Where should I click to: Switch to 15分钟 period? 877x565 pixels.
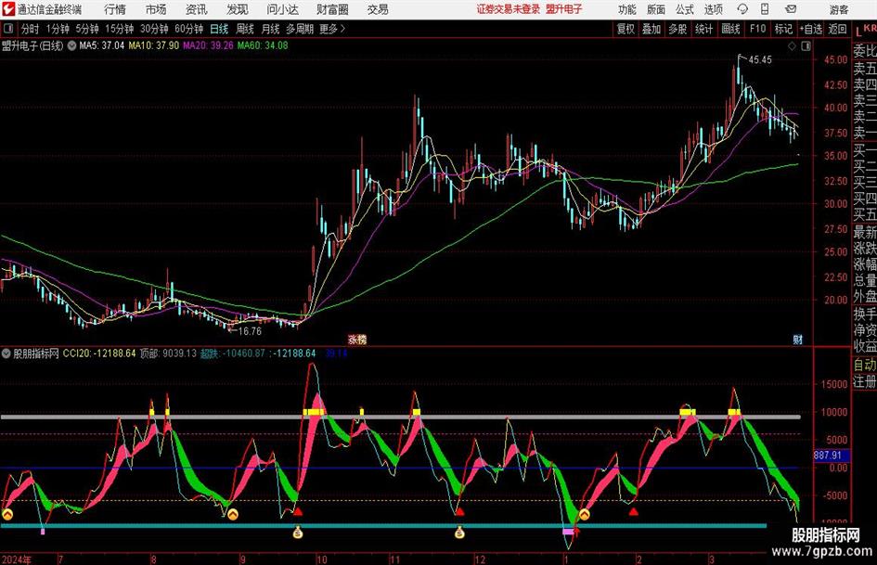pyautogui.click(x=120, y=29)
